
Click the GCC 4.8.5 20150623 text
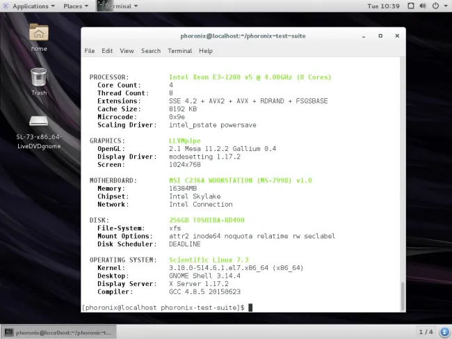click(204, 292)
